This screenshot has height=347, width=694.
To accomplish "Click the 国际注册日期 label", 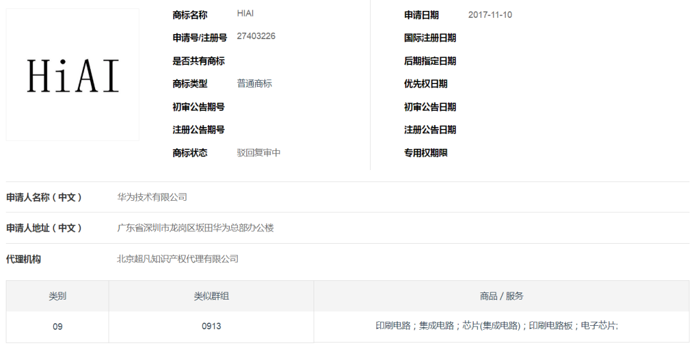I will [x=430, y=38].
